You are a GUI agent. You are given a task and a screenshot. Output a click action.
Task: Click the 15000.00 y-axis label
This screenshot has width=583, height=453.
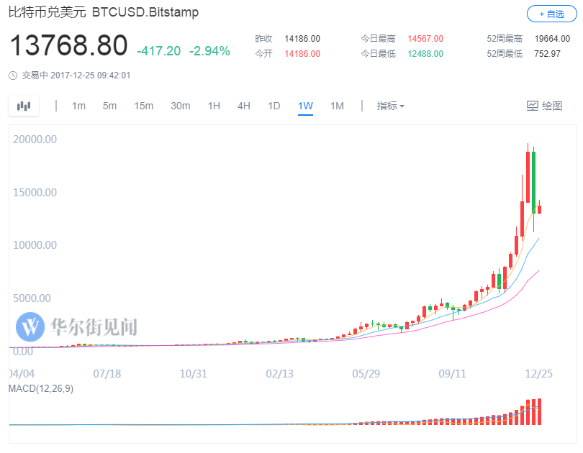point(35,192)
